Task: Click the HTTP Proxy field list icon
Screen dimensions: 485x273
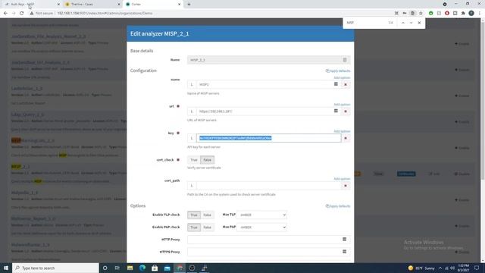Action: click(x=344, y=240)
